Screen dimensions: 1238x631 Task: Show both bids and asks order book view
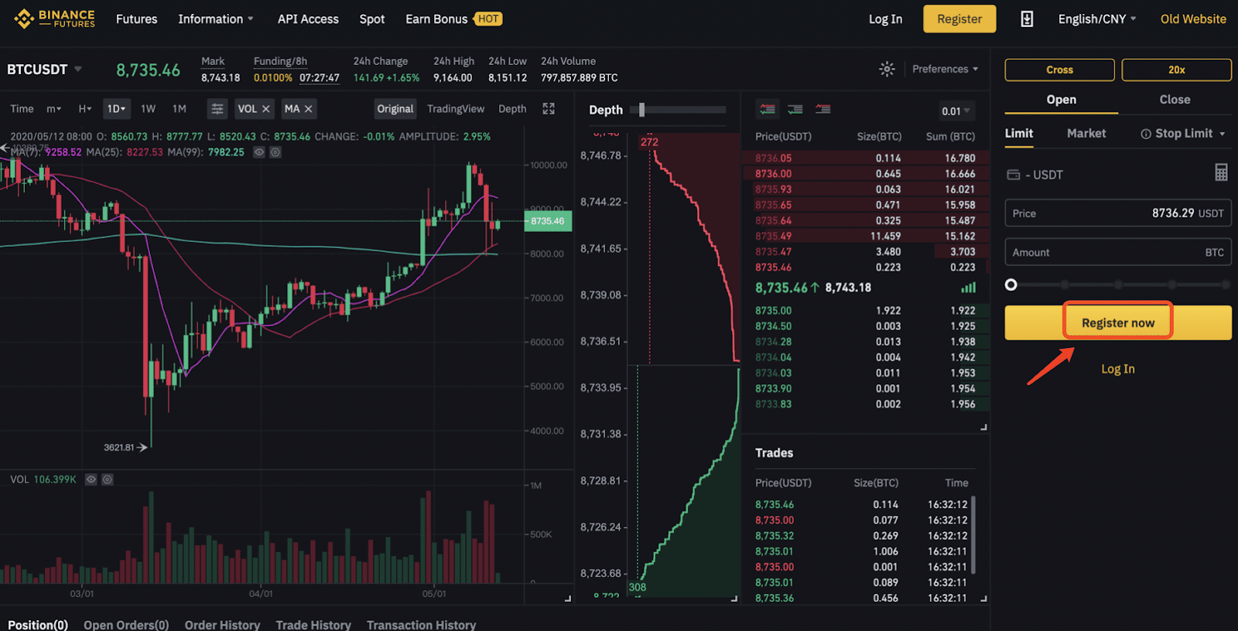point(768,110)
